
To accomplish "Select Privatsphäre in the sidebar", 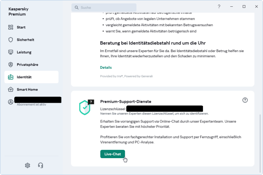I will tap(31, 64).
